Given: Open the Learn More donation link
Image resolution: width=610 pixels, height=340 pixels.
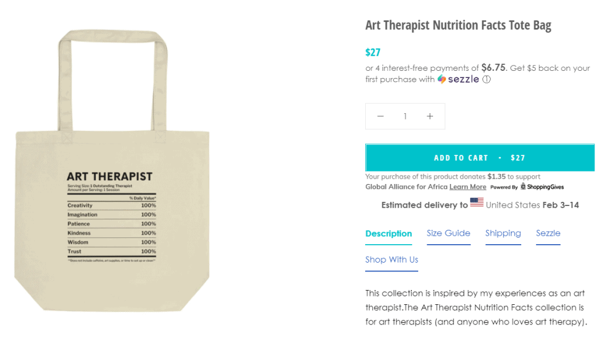Looking at the screenshot, I should point(468,187).
